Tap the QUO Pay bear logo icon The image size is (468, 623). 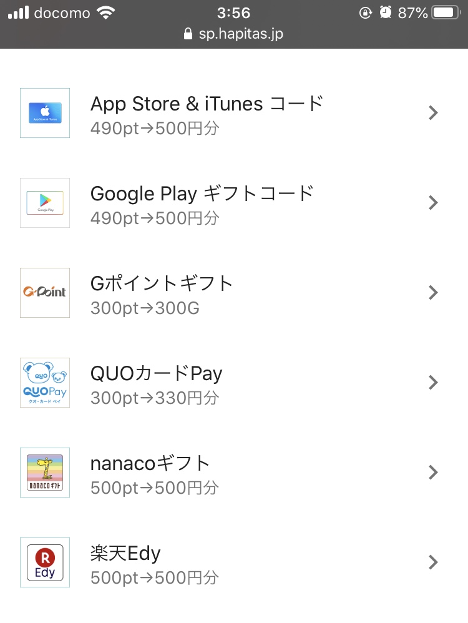45,382
